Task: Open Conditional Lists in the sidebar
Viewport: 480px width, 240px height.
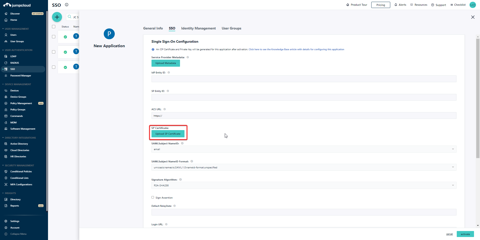Action: (x=19, y=178)
